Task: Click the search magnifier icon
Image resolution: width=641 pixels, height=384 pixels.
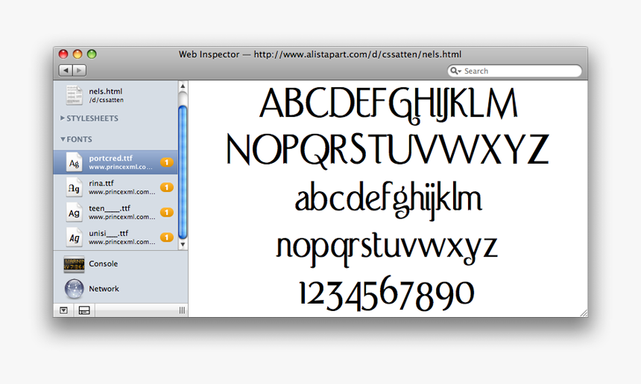Action: pyautogui.click(x=455, y=71)
